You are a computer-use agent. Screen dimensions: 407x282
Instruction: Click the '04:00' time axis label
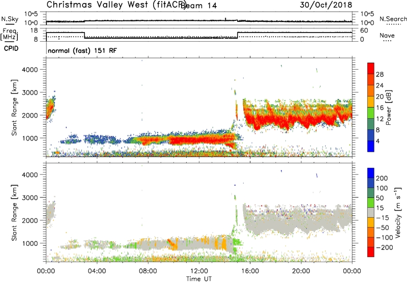pyautogui.click(x=97, y=271)
